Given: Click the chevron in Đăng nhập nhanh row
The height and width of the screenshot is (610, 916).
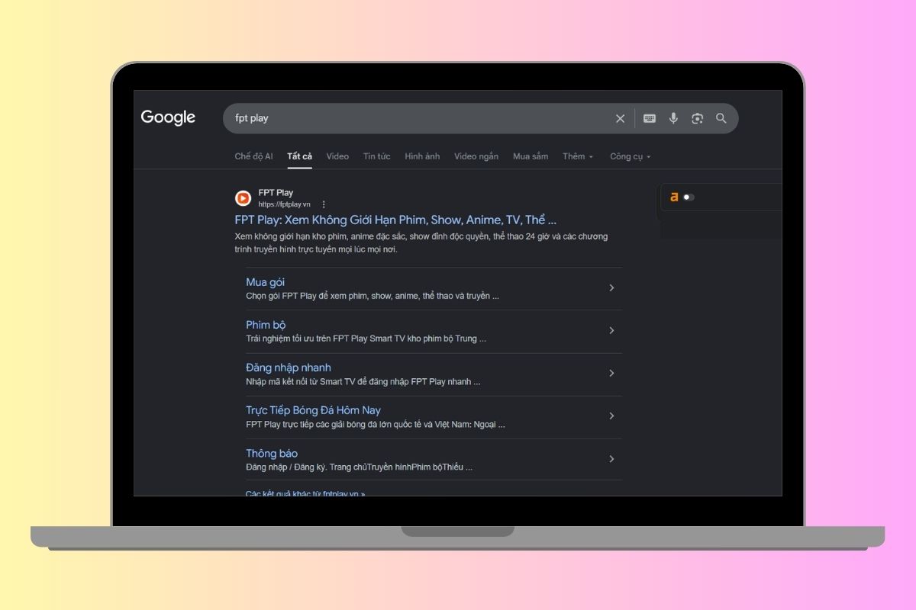Looking at the screenshot, I should coord(611,373).
